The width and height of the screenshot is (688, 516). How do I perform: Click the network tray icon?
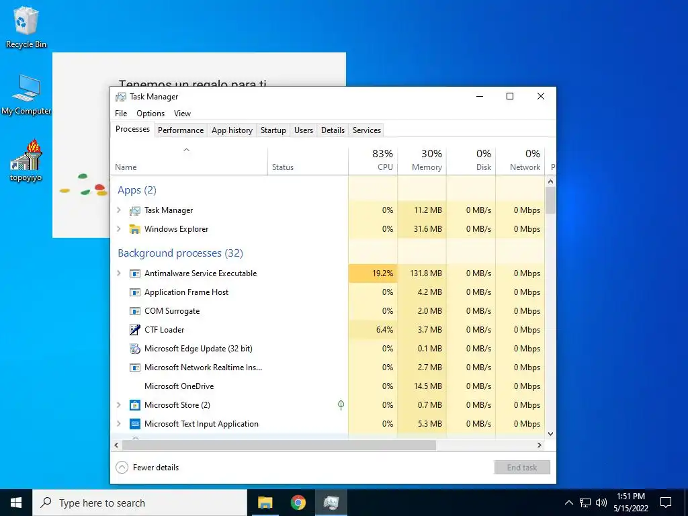point(585,503)
